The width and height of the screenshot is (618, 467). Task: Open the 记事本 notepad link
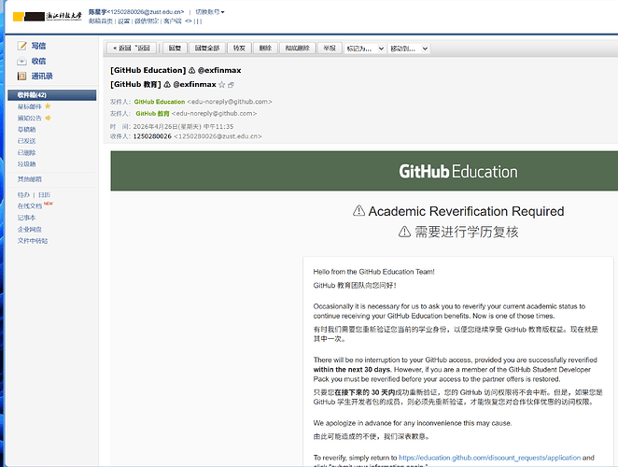[x=26, y=218]
